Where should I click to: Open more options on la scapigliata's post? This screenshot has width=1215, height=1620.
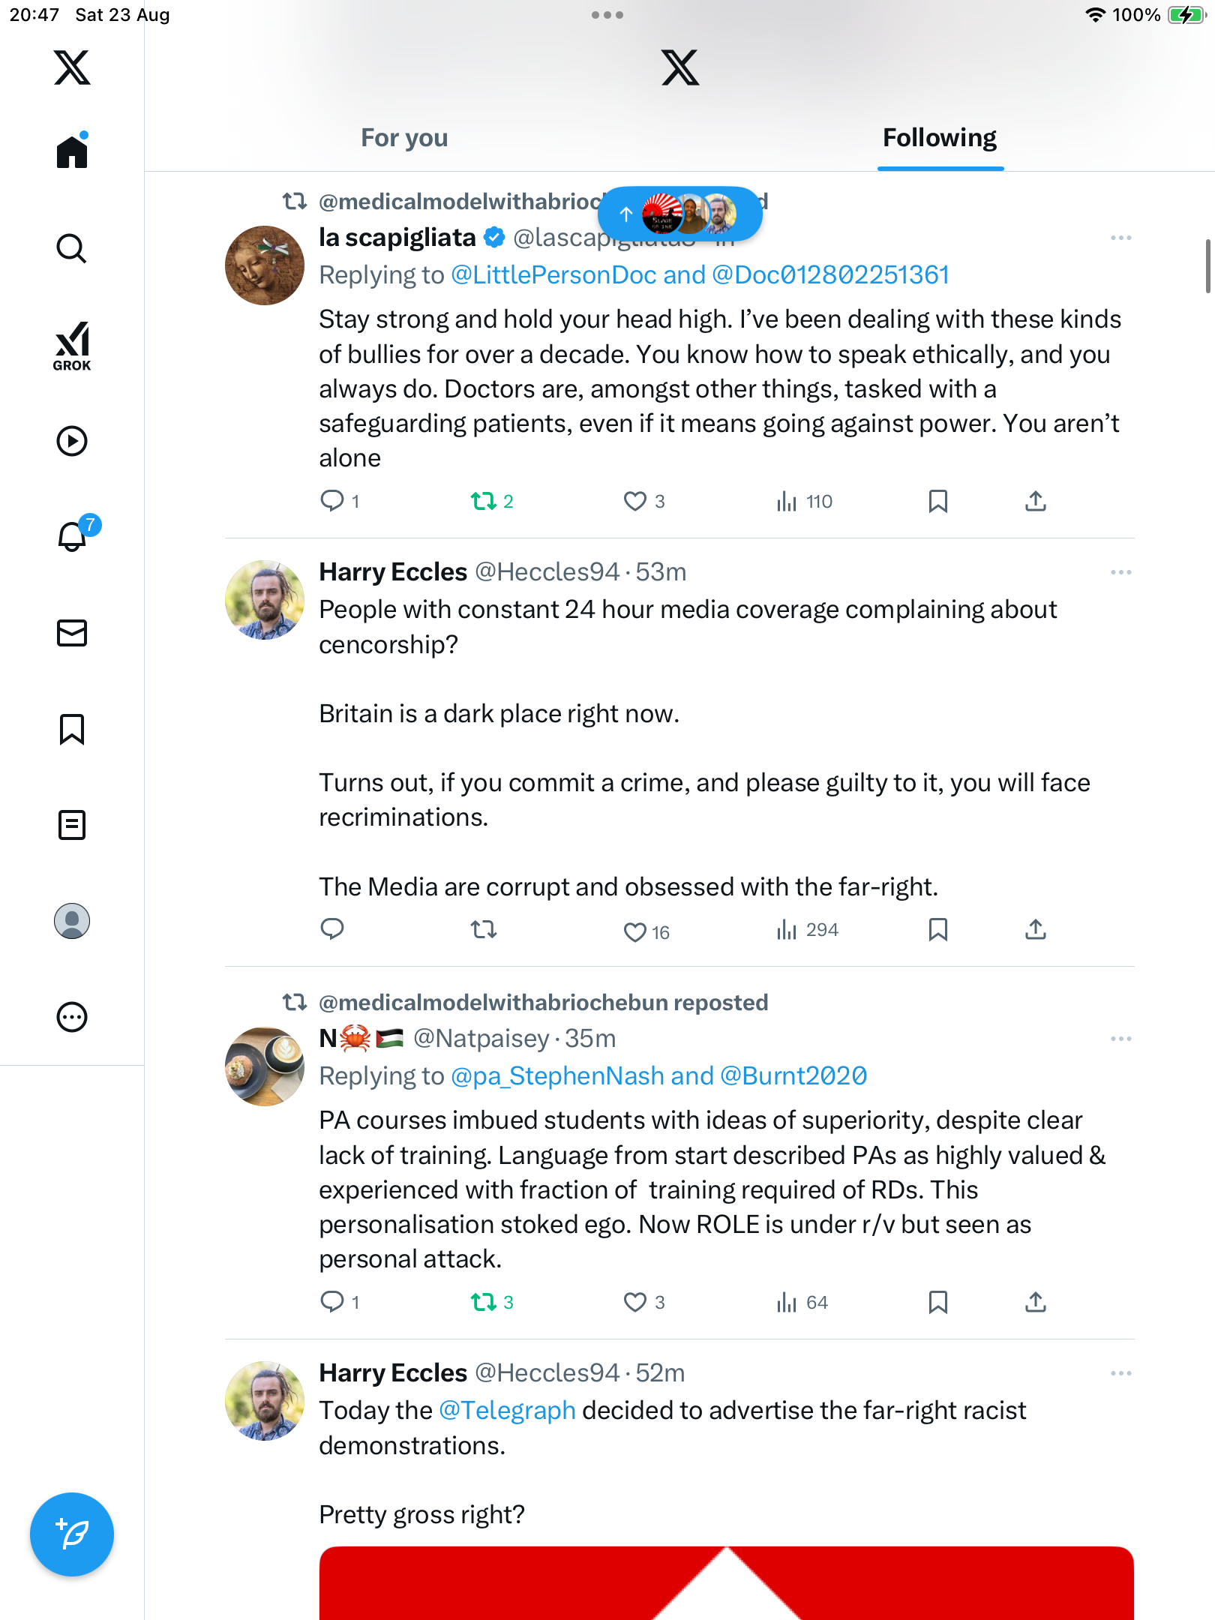(1120, 238)
